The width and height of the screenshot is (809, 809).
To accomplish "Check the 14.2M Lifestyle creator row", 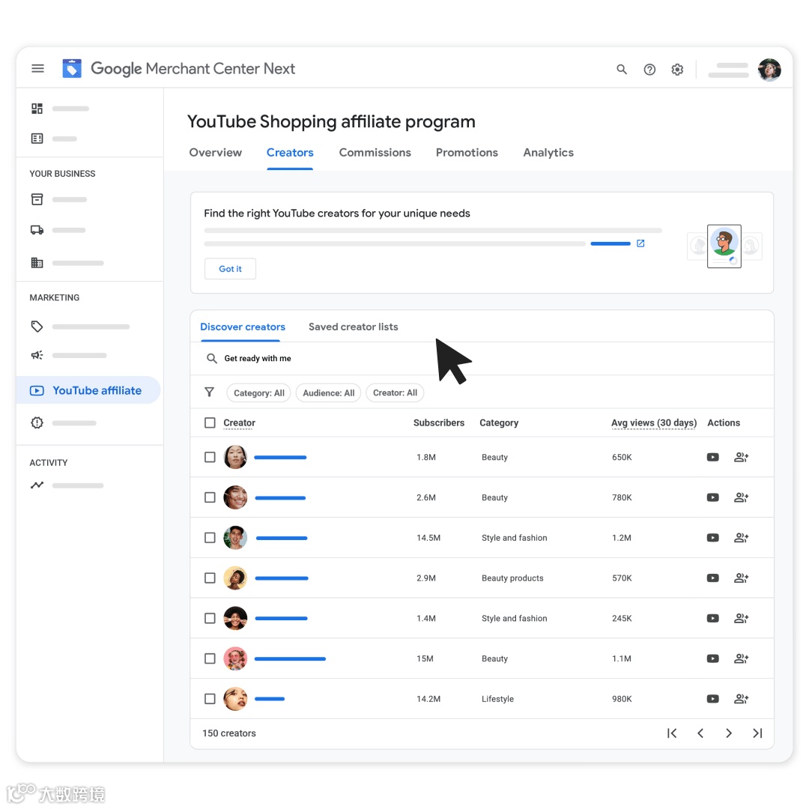I will tap(210, 699).
